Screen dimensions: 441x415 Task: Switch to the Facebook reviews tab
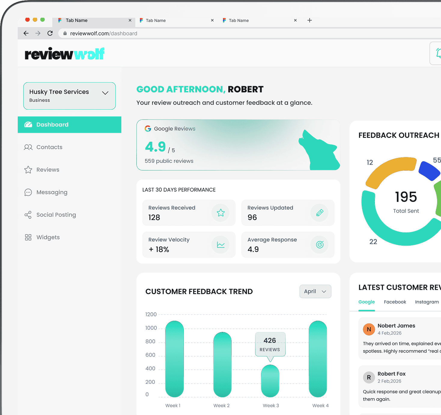pyautogui.click(x=395, y=302)
